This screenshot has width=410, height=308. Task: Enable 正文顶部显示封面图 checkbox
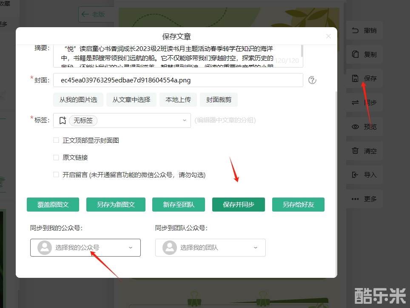[x=56, y=140]
